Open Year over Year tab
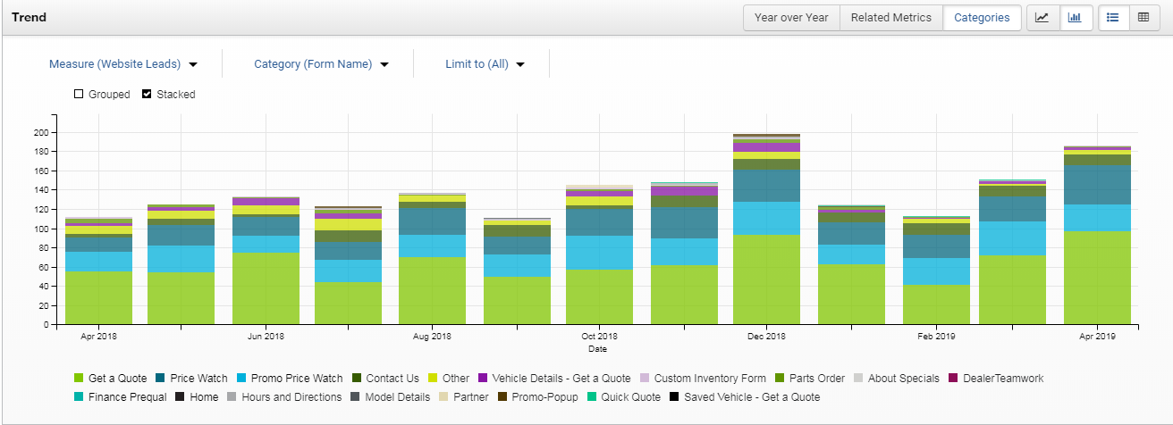 tap(791, 17)
